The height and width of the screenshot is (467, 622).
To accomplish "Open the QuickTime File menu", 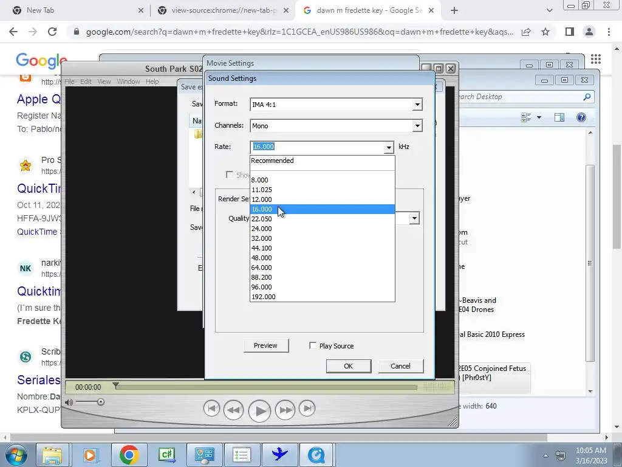I will [69, 81].
